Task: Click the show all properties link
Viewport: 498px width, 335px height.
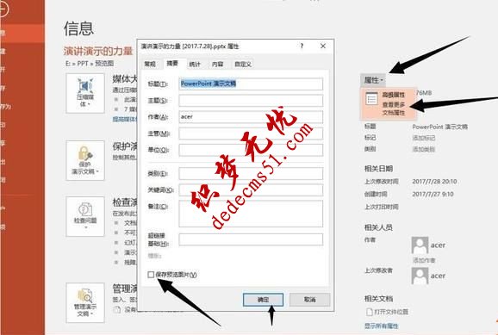Action: coord(382,326)
